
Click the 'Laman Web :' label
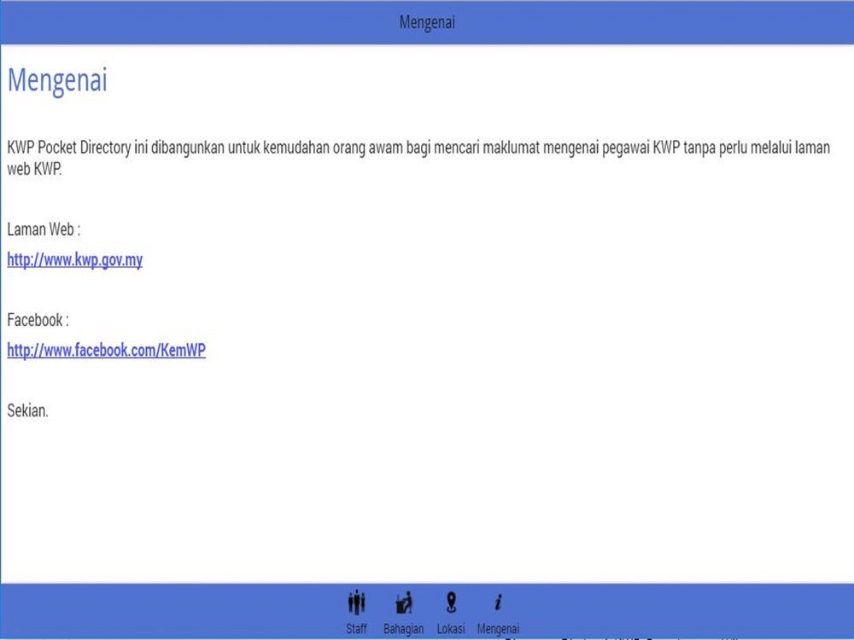coord(44,229)
